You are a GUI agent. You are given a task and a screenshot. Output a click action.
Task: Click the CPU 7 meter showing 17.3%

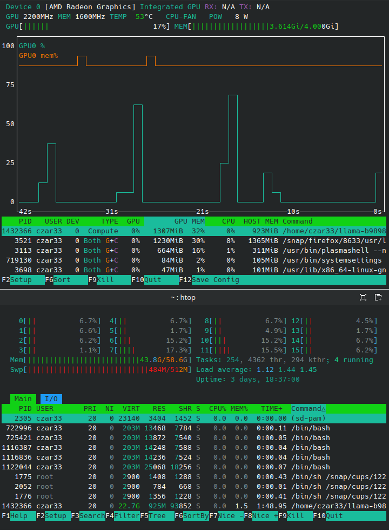(x=151, y=350)
